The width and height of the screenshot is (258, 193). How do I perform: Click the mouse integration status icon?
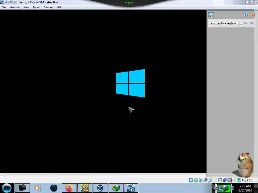[234, 180]
